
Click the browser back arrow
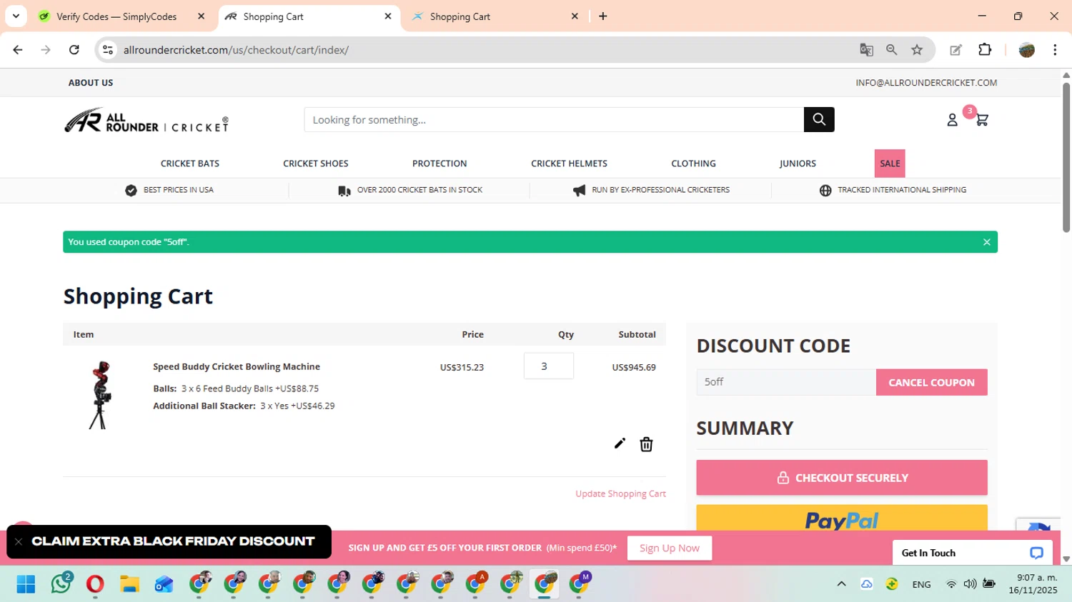pyautogui.click(x=18, y=50)
